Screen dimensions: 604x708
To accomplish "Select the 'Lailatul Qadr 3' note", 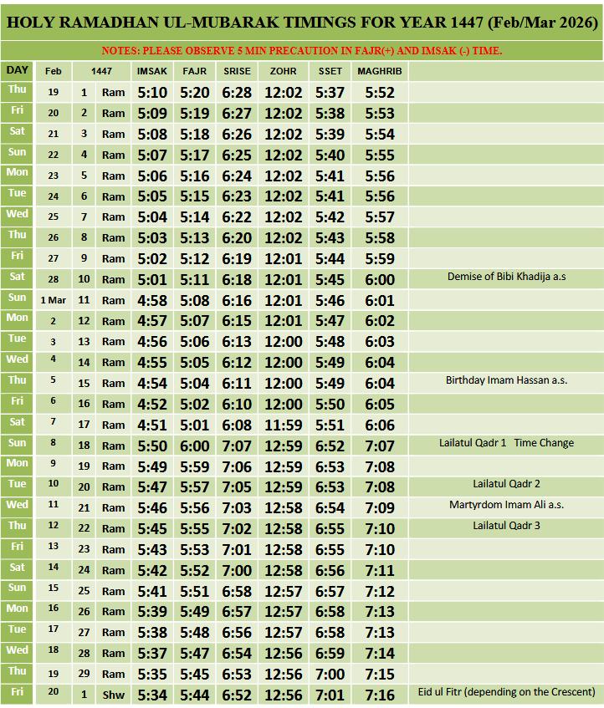I will [x=506, y=525].
